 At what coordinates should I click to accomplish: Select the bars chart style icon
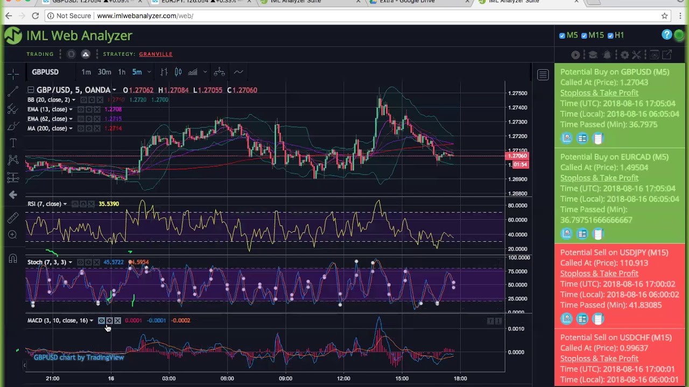164,72
